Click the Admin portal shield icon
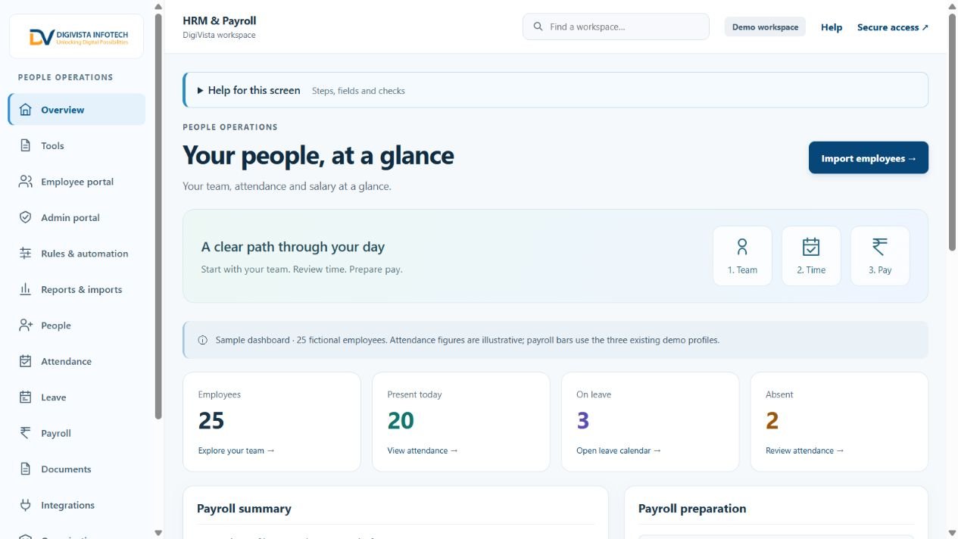The width and height of the screenshot is (958, 539). point(25,217)
